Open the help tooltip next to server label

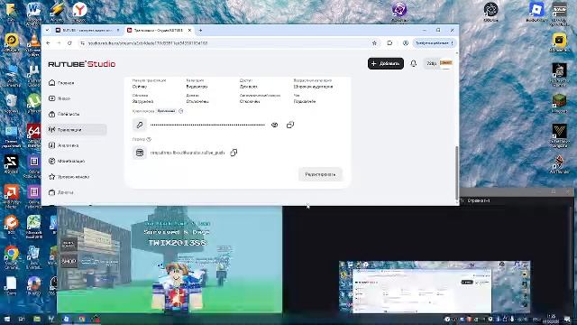(149, 139)
